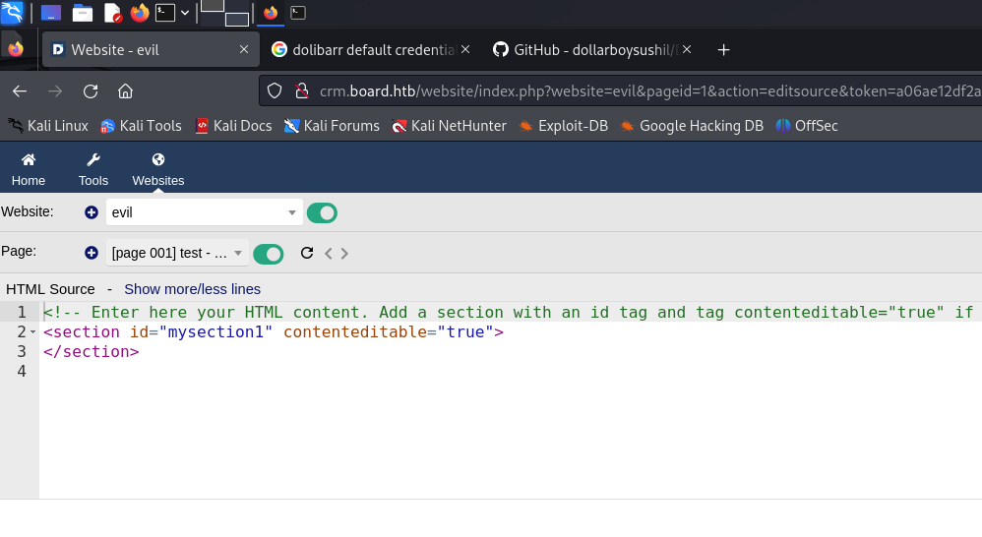This screenshot has height=537, width=982.
Task: Click plus icon to add new website
Action: click(x=92, y=212)
